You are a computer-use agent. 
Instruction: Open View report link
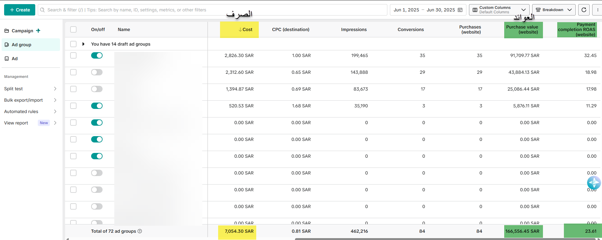point(16,123)
